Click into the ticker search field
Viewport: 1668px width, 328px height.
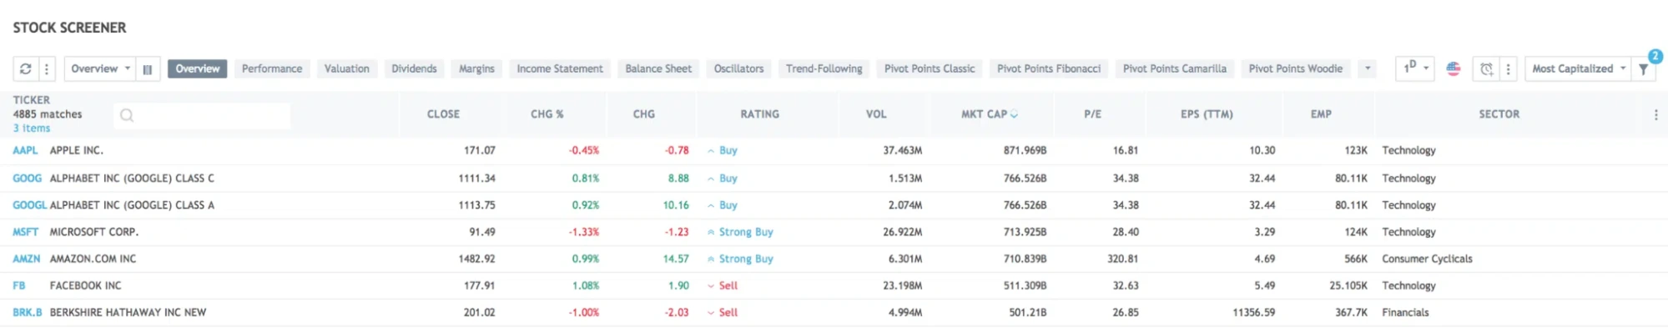click(203, 115)
